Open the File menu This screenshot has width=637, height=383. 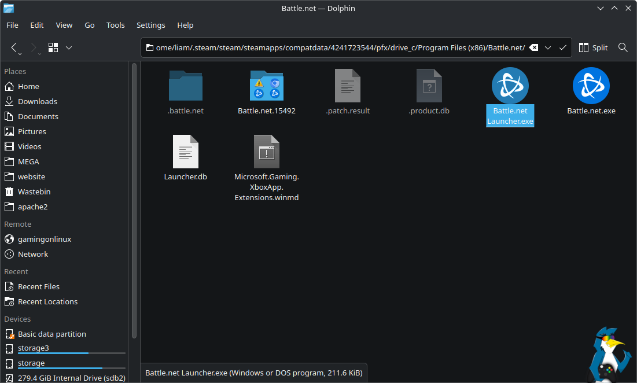coord(12,25)
